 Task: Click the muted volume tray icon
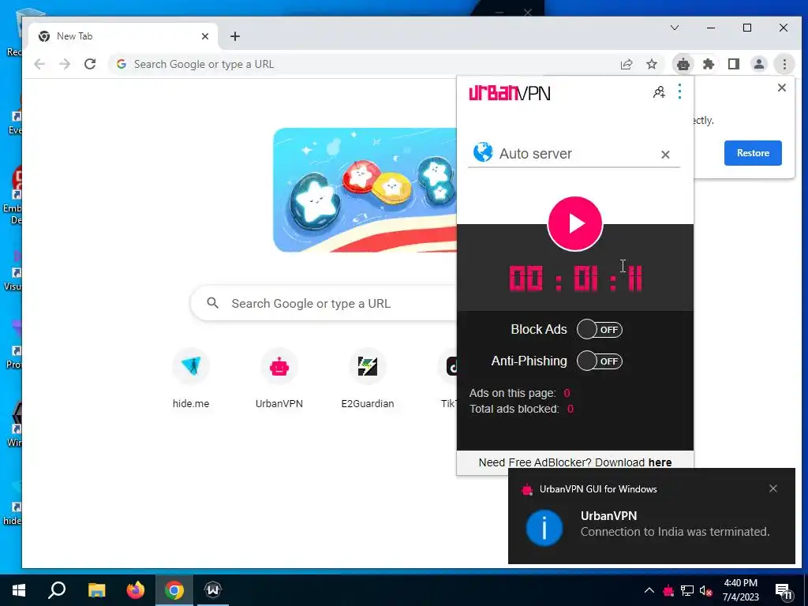coord(706,590)
